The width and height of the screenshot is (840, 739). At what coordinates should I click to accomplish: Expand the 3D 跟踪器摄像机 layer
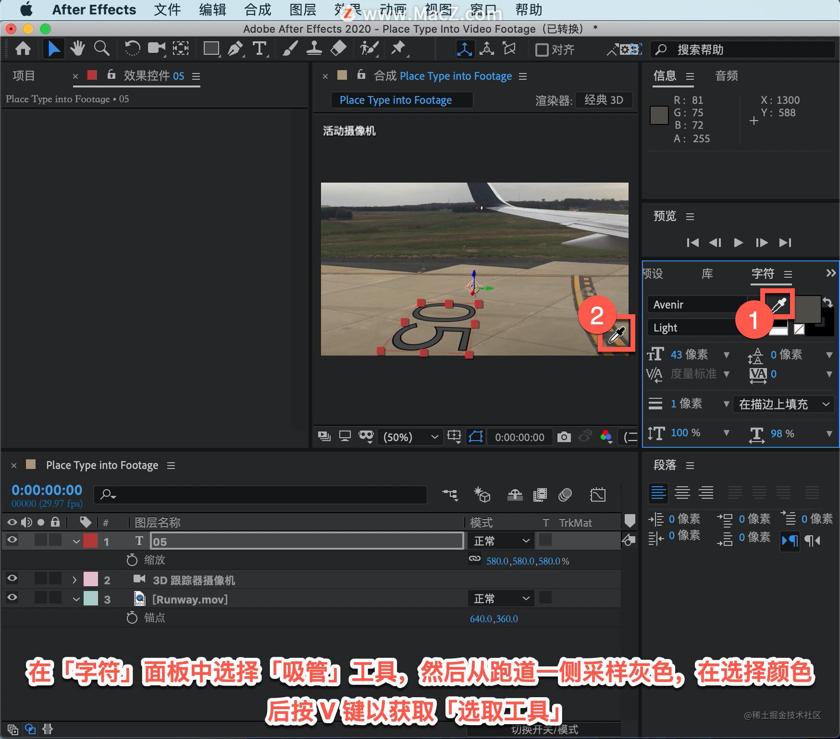74,580
